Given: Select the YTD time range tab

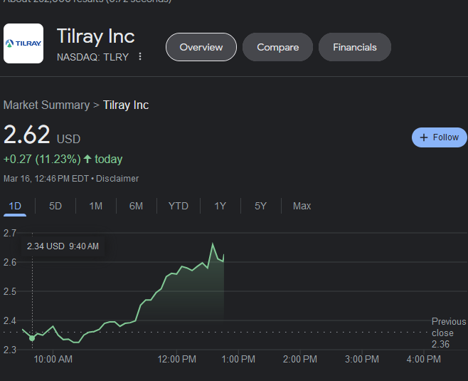Looking at the screenshot, I should click(179, 206).
